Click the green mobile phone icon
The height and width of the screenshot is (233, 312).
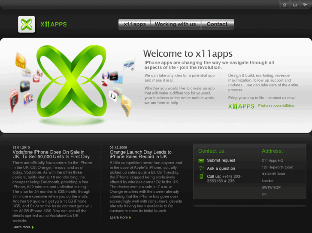click(x=202, y=176)
